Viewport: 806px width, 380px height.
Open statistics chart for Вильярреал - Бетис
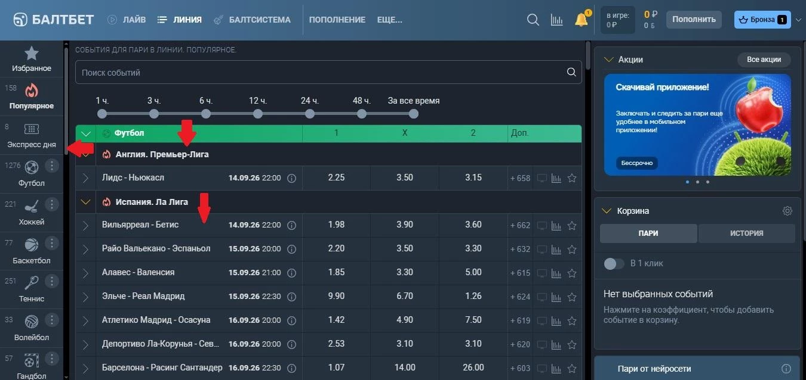[x=556, y=226]
